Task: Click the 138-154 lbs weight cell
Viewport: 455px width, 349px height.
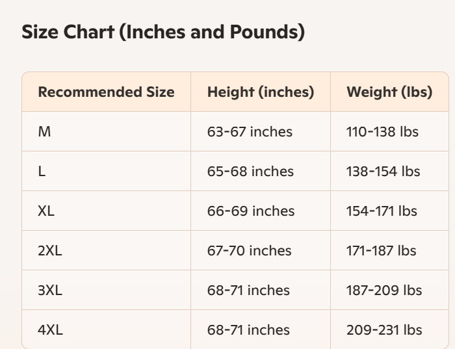Action: click(383, 172)
